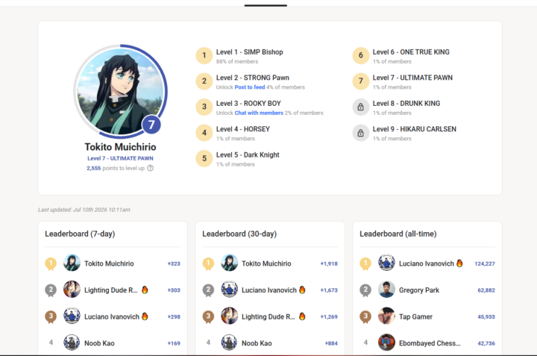Open Gregory Park's profile in all-time leaderboard
This screenshot has width=537, height=356.
point(419,290)
